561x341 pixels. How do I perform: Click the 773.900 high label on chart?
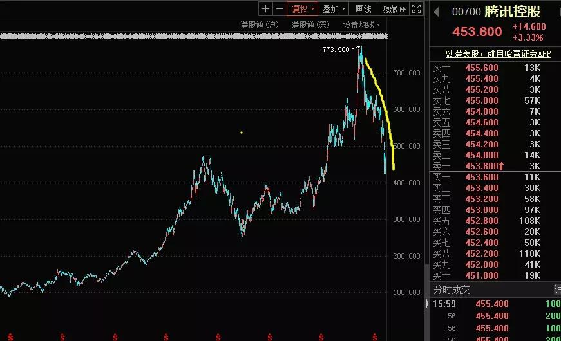tap(336, 50)
